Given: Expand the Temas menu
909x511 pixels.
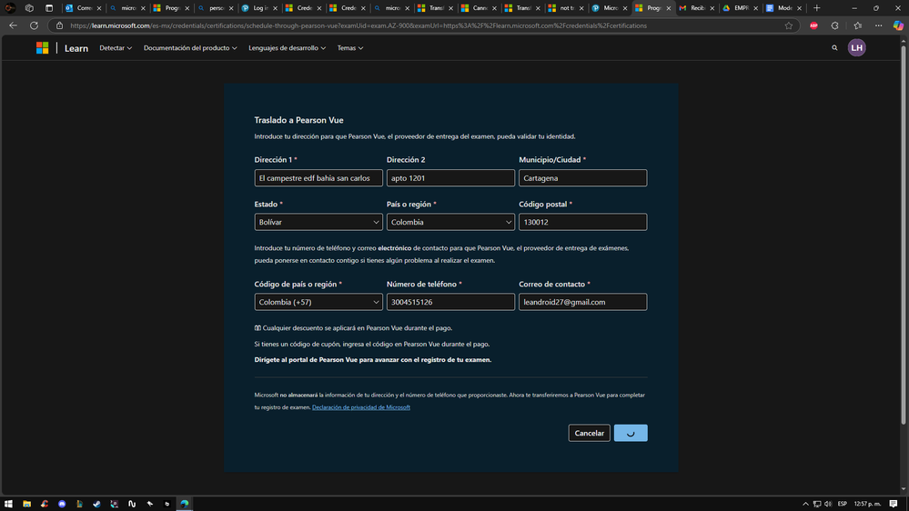Looking at the screenshot, I should pyautogui.click(x=350, y=48).
